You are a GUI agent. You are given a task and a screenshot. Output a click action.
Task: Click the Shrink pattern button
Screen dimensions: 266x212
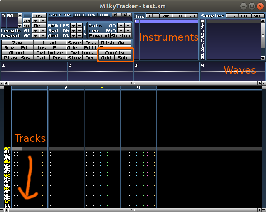click(121, 36)
